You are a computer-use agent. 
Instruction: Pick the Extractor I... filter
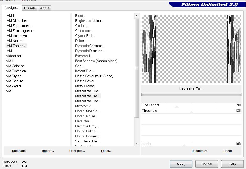[x=84, y=56]
